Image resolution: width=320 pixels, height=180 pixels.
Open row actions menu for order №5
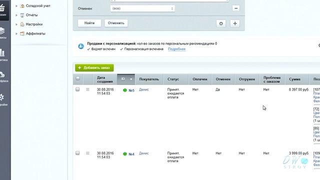[88, 89]
